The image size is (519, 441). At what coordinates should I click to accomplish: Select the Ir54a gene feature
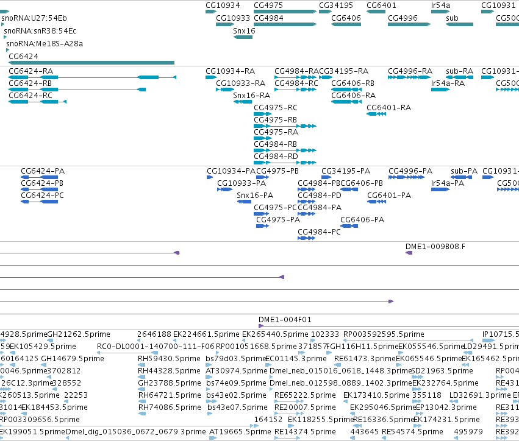pos(440,12)
